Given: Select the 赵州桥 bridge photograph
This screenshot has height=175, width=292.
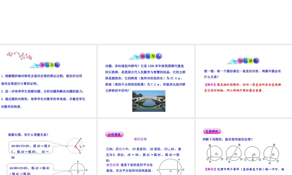Looking at the screenshot, I should click(149, 101).
